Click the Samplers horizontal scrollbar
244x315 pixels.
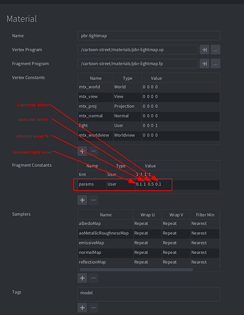(136, 270)
